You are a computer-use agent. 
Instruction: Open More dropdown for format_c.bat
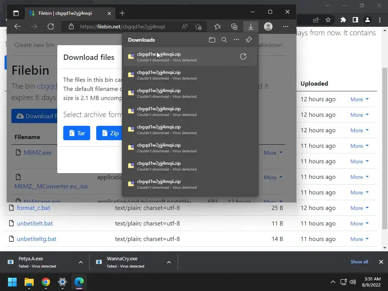point(360,208)
